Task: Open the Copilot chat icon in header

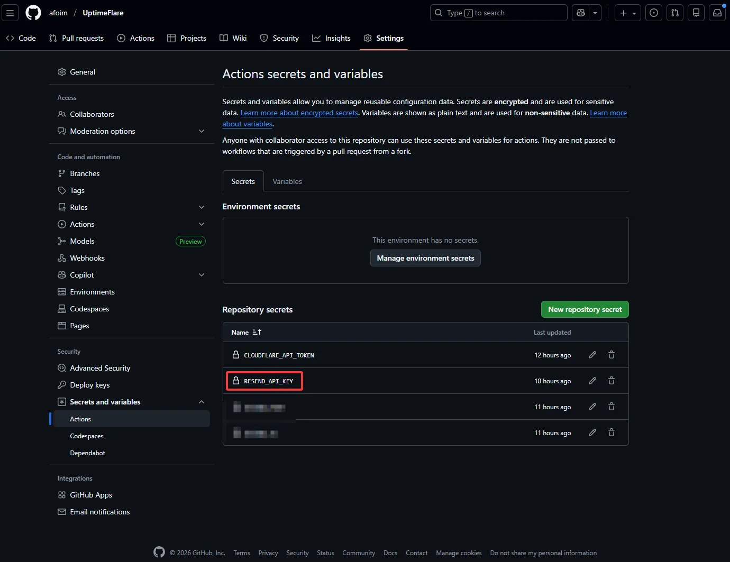Action: [x=581, y=13]
